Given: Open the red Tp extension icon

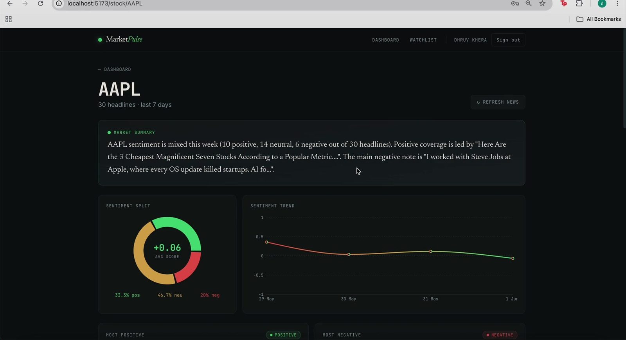Looking at the screenshot, I should (x=564, y=4).
